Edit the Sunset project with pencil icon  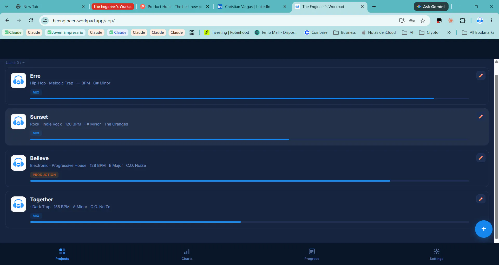(481, 117)
